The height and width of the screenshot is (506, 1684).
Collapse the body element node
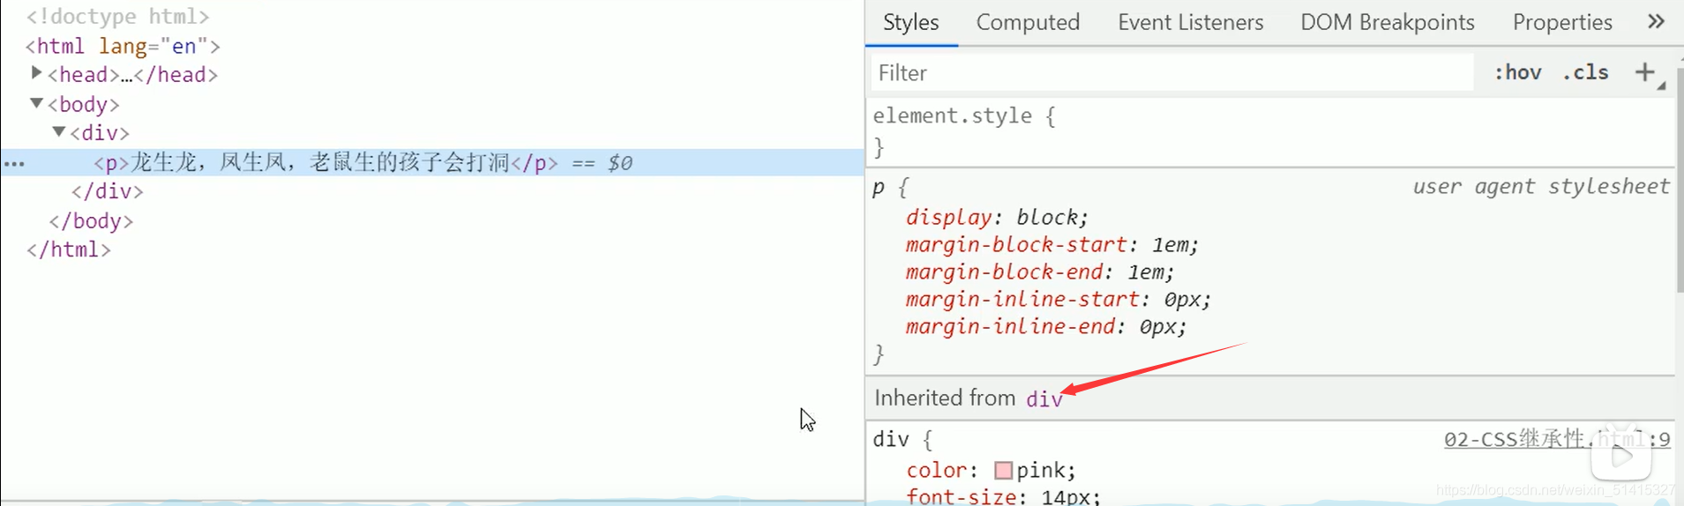pyautogui.click(x=36, y=103)
